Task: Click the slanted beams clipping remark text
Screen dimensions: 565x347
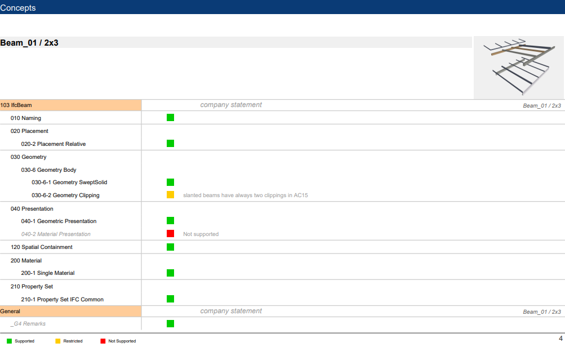Action: (x=245, y=195)
